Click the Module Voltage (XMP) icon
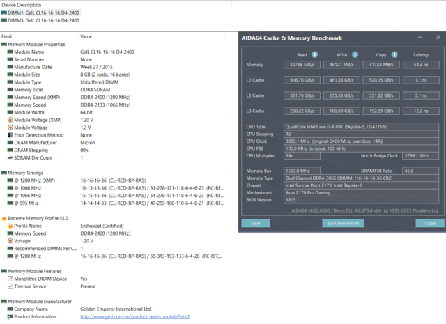Screen dimensions: 446x324 pyautogui.click(x=10, y=120)
